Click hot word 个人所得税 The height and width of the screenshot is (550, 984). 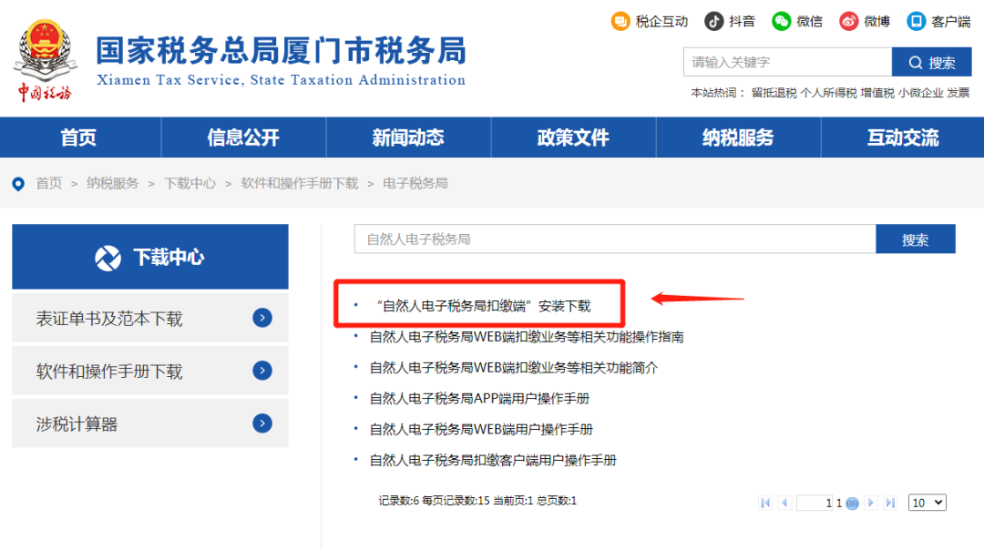coord(828,93)
